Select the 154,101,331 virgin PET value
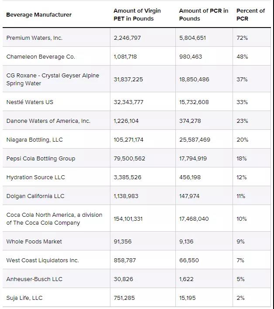 pos(128,219)
